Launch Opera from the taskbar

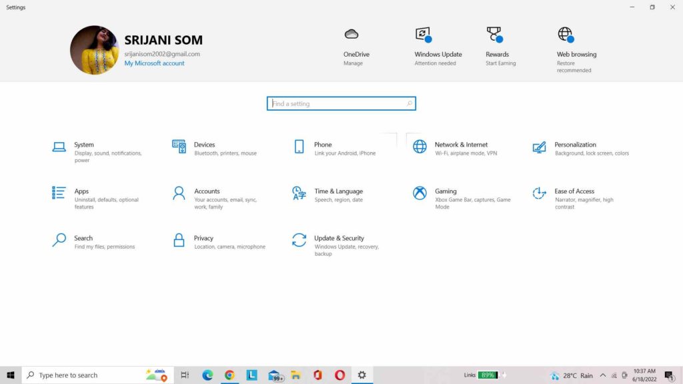(339, 375)
